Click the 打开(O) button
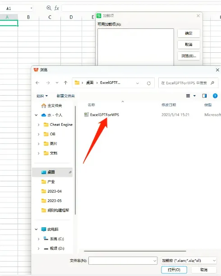This screenshot has height=276, width=221. click(174, 270)
